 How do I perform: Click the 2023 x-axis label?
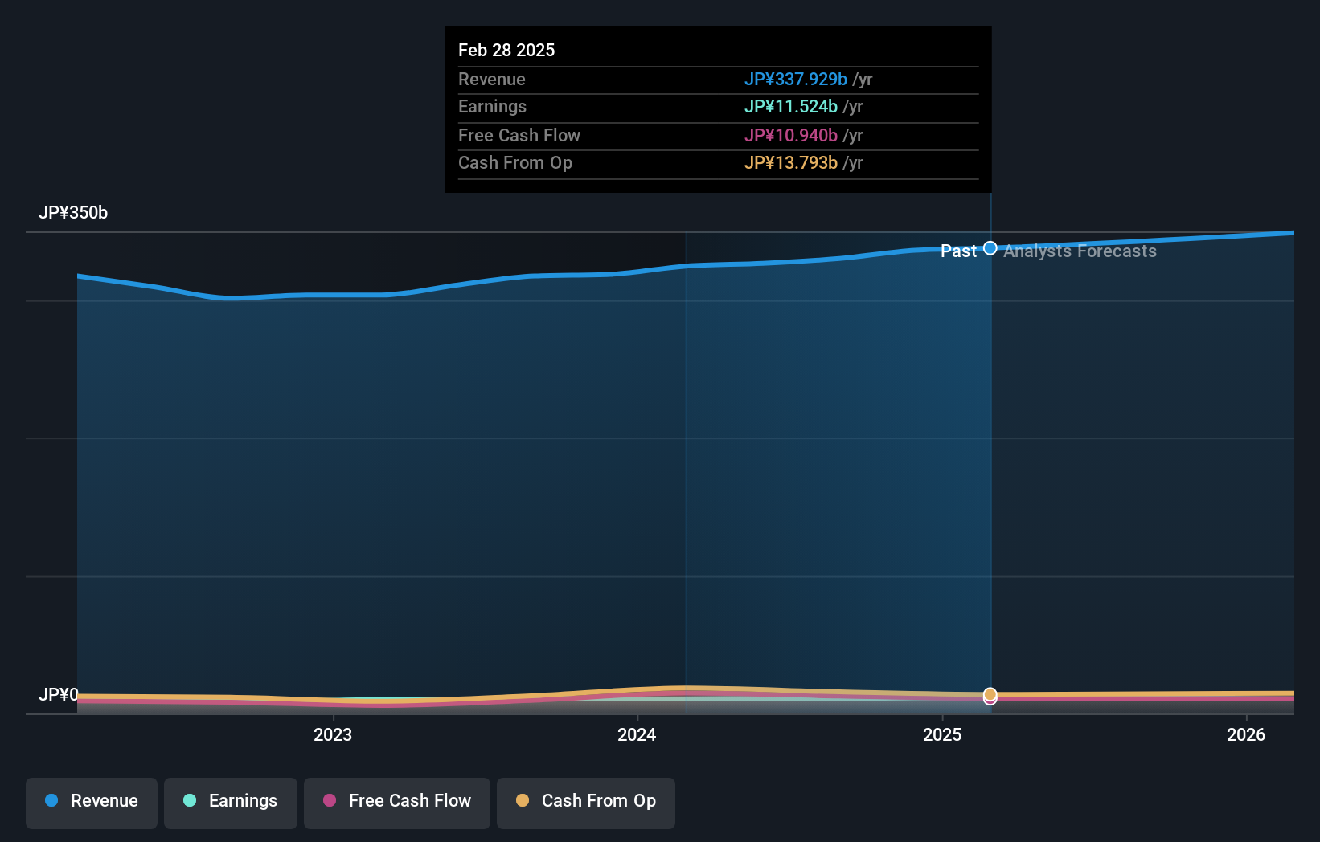[333, 734]
